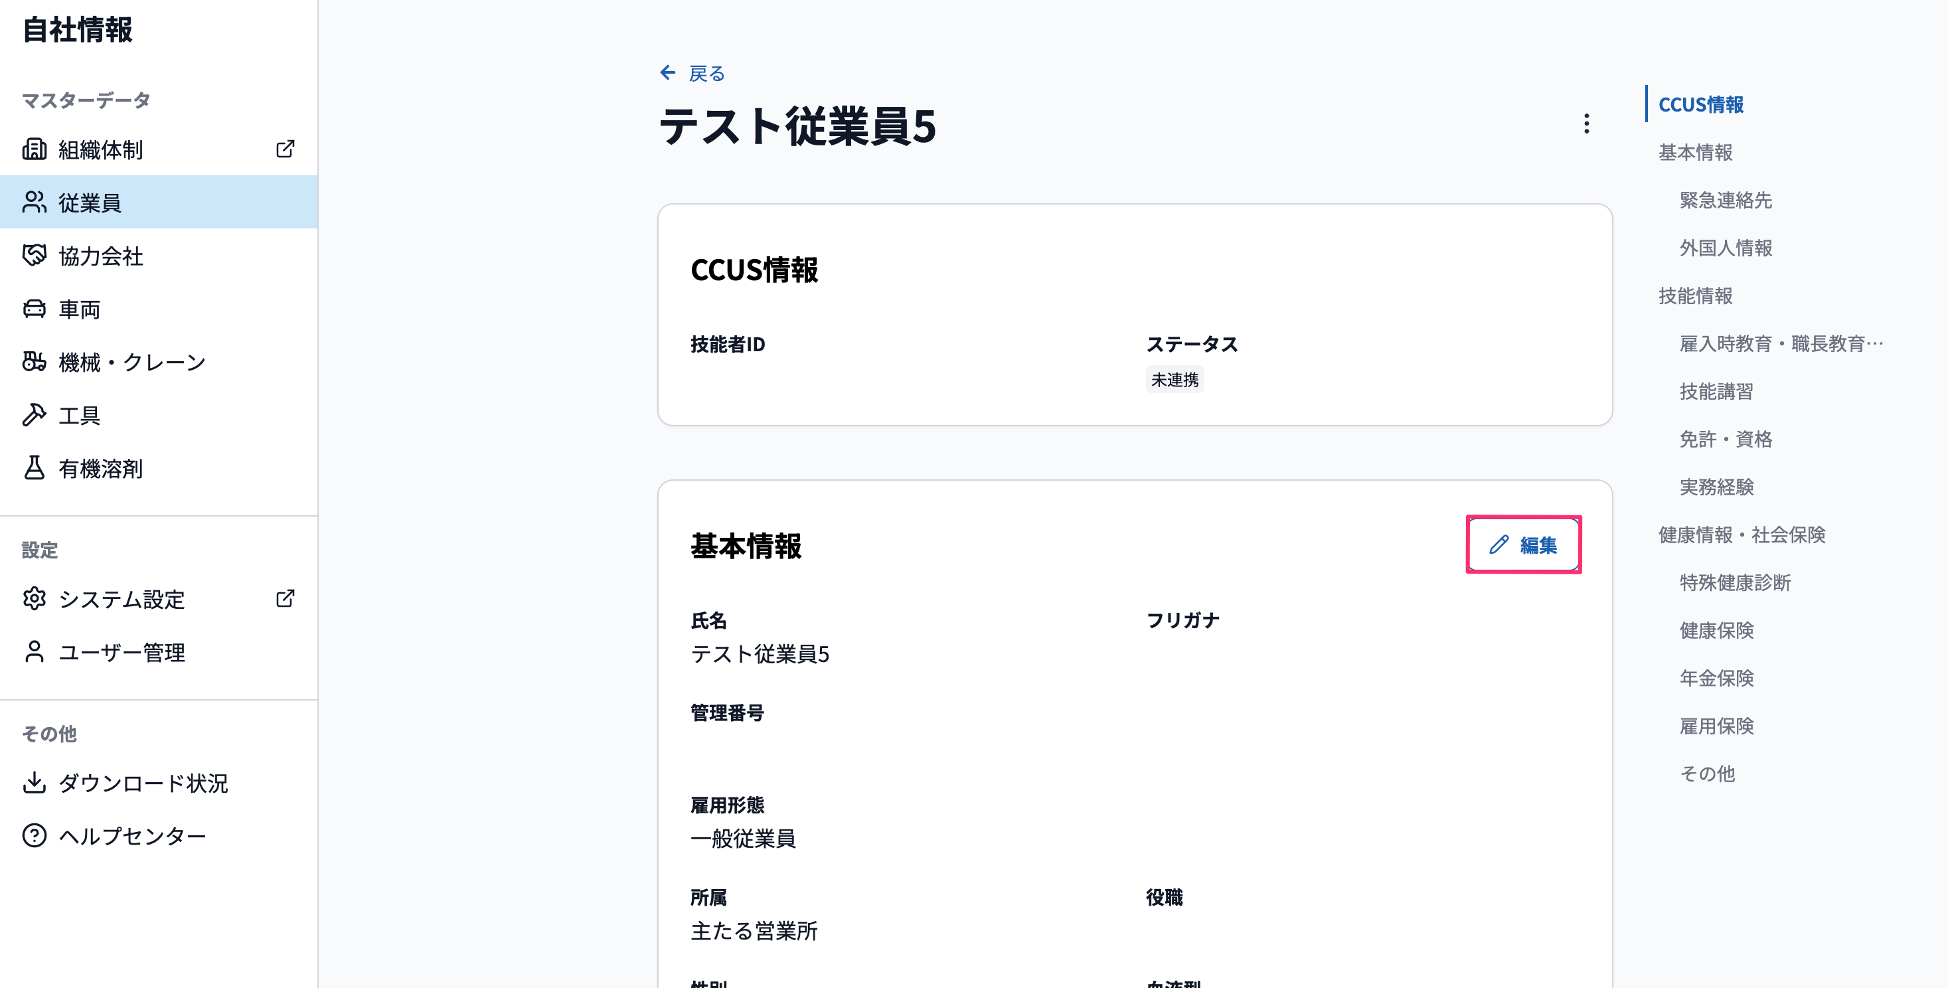Click the 有機溶剤 flask icon

[x=34, y=467]
